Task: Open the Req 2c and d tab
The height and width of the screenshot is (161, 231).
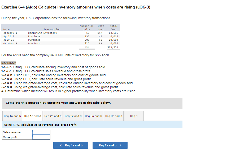Action: pyautogui.click(x=73, y=116)
